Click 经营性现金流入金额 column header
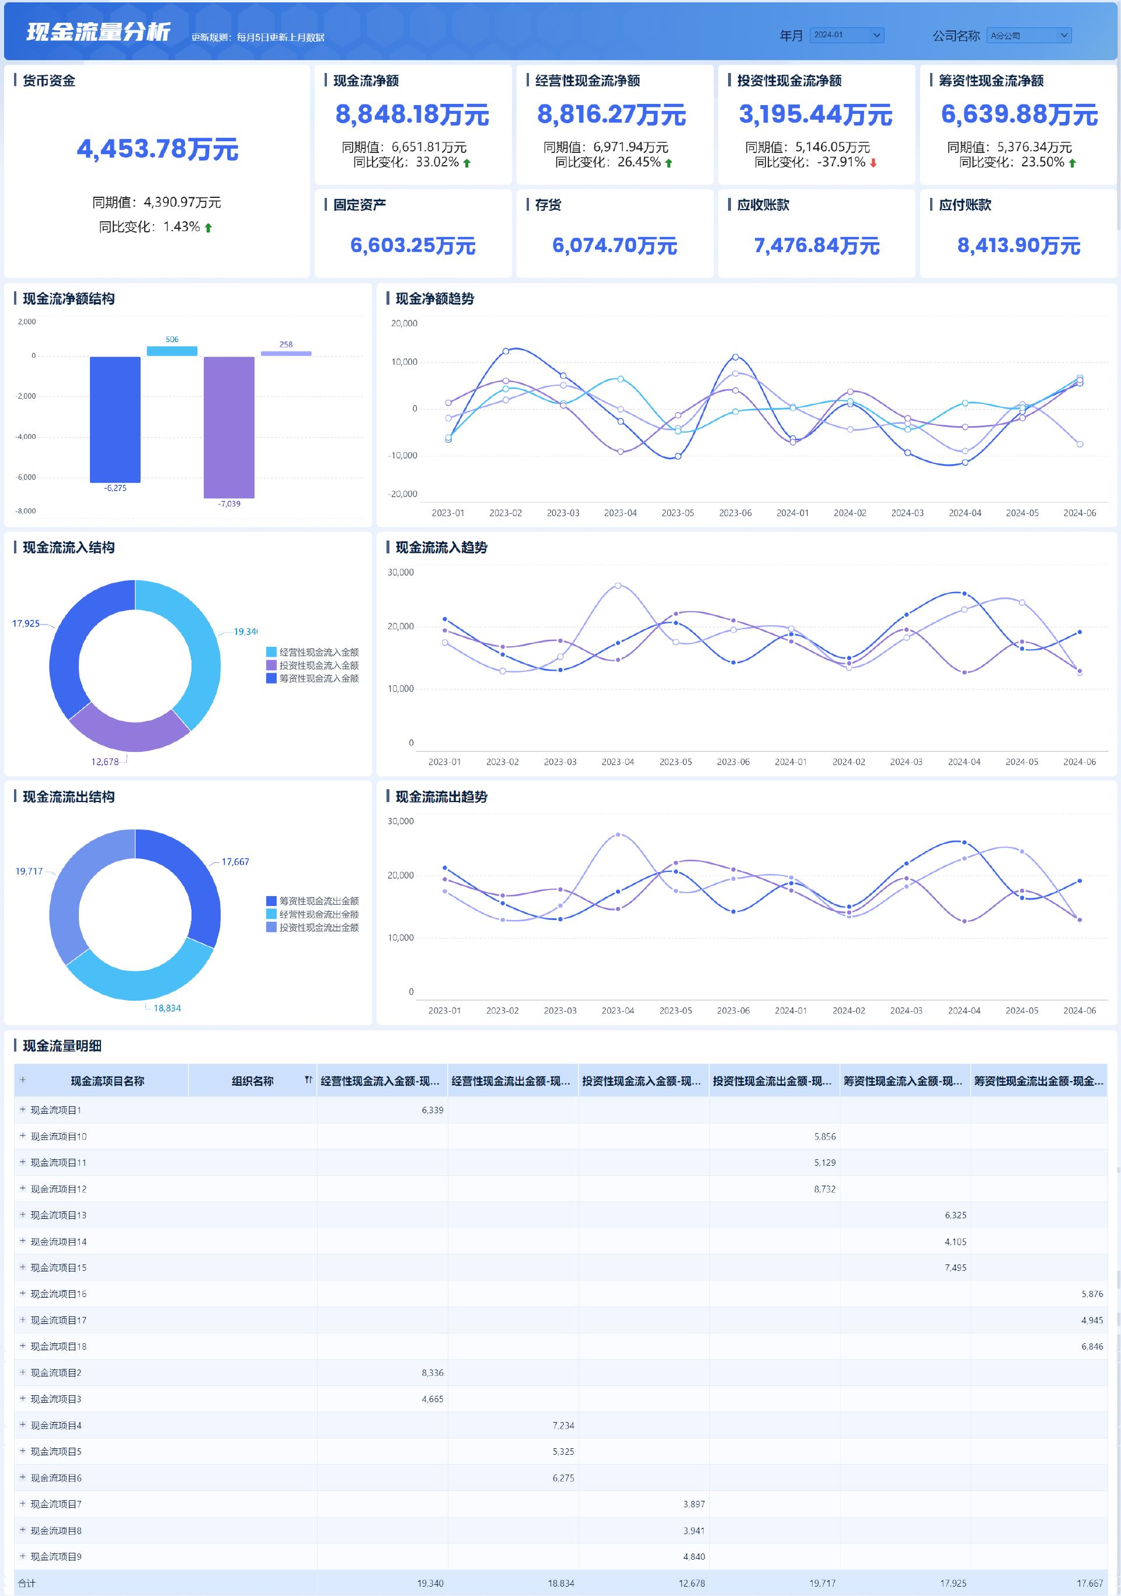The width and height of the screenshot is (1121, 1596). click(x=380, y=1081)
